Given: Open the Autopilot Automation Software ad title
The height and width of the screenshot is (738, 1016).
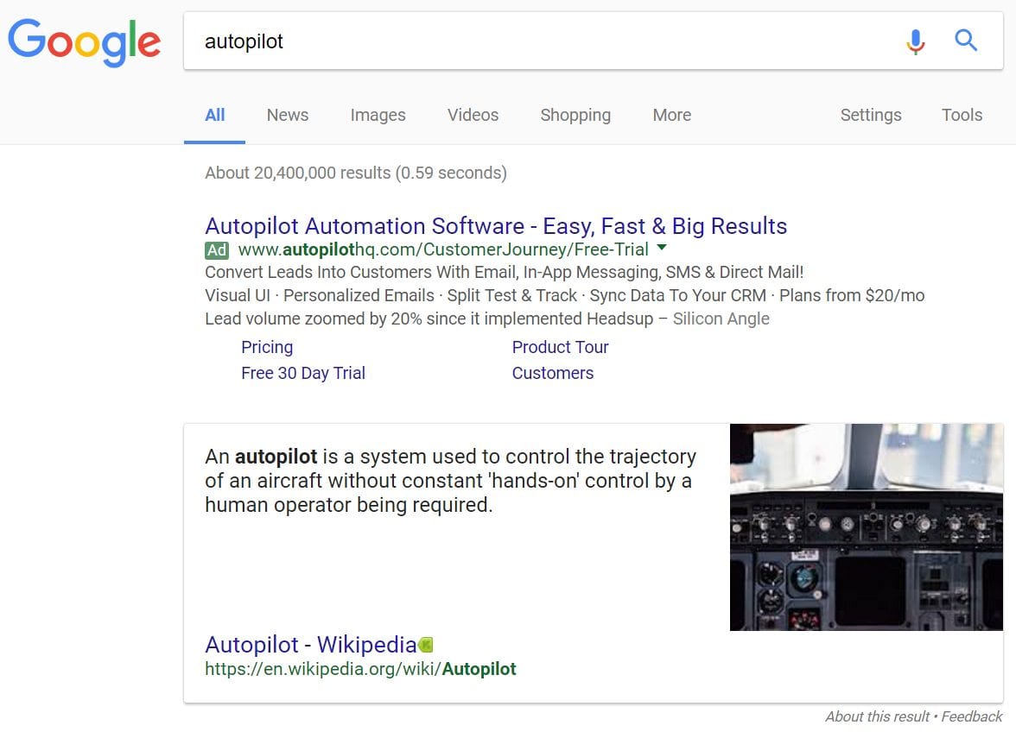Looking at the screenshot, I should tap(496, 226).
